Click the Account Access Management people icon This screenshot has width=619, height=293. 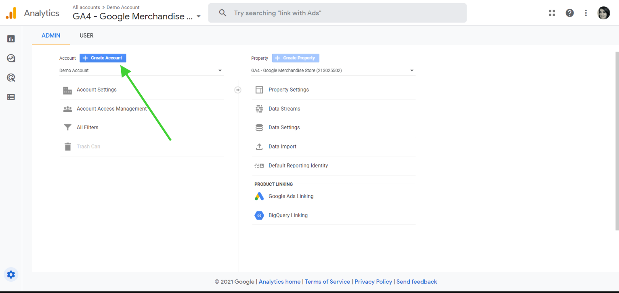point(67,109)
